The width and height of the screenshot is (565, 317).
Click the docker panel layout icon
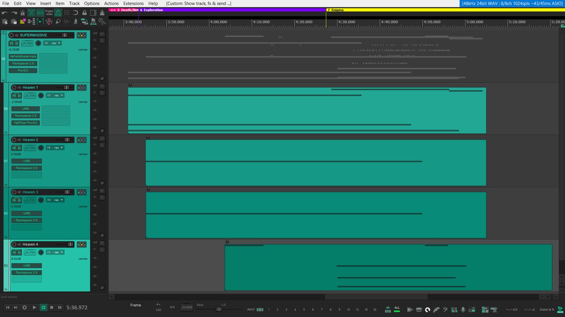pyautogui.click(x=93, y=13)
